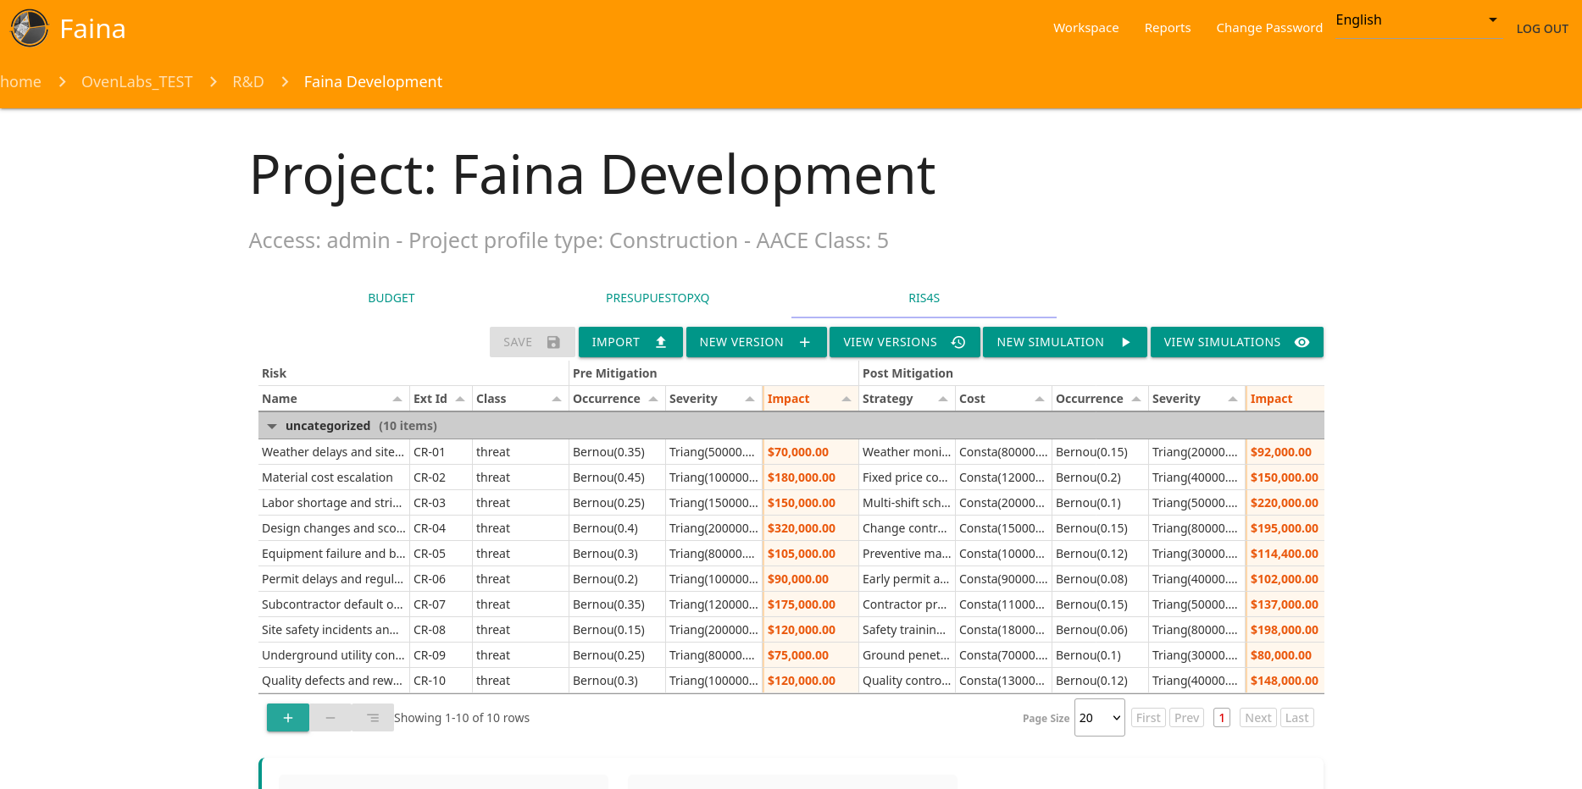Viewport: 1582px width, 789px height.
Task: Open View Simulations eye button
Action: 1236,342
